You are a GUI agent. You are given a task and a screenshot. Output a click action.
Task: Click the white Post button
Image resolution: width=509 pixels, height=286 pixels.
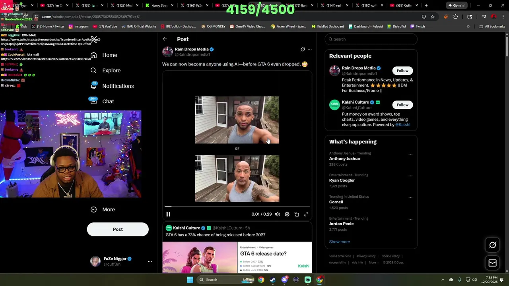click(x=118, y=229)
